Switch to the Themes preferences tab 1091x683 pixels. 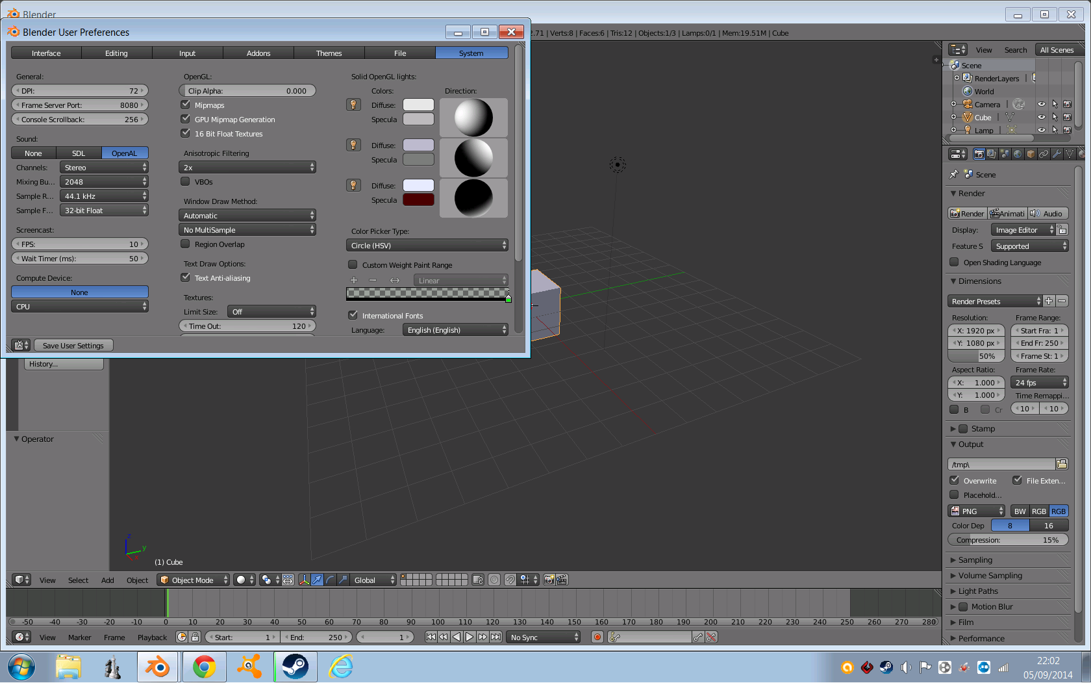pos(329,53)
